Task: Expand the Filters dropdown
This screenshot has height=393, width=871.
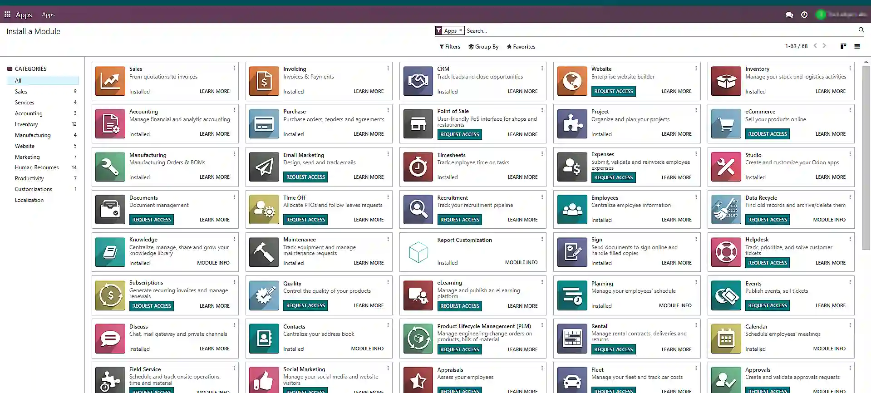Action: [x=450, y=47]
